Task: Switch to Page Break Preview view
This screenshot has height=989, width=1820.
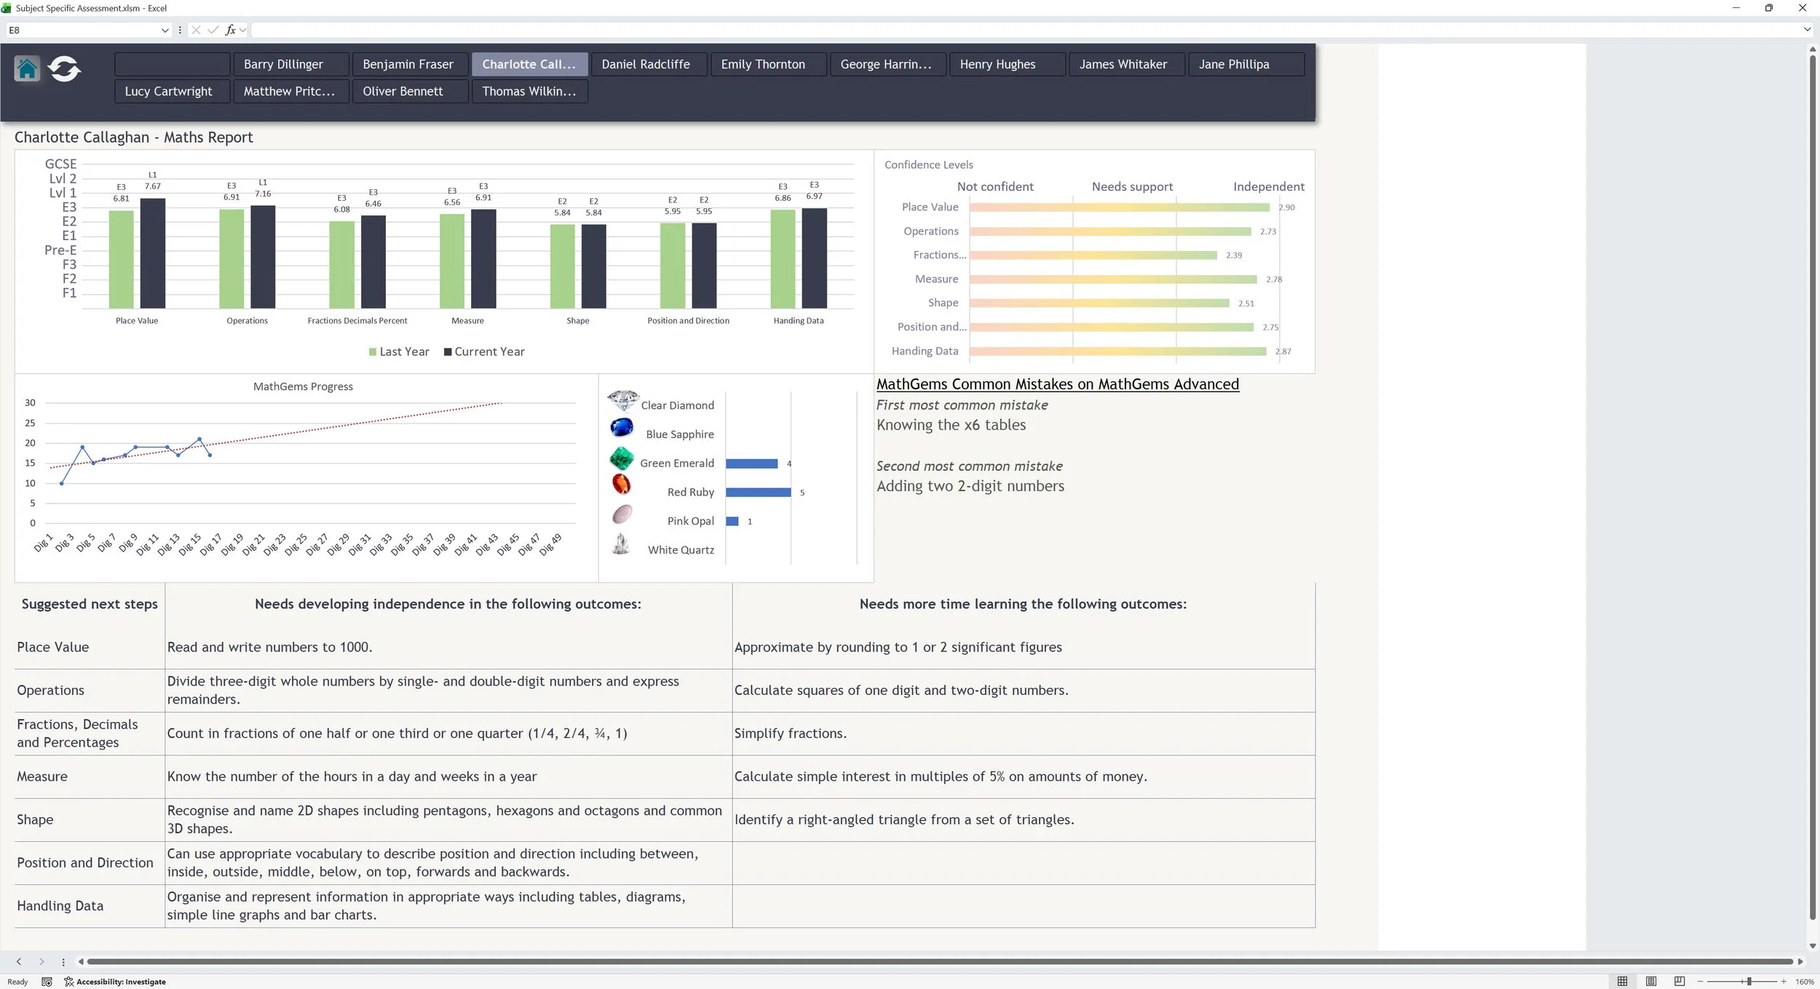Action: click(1679, 981)
